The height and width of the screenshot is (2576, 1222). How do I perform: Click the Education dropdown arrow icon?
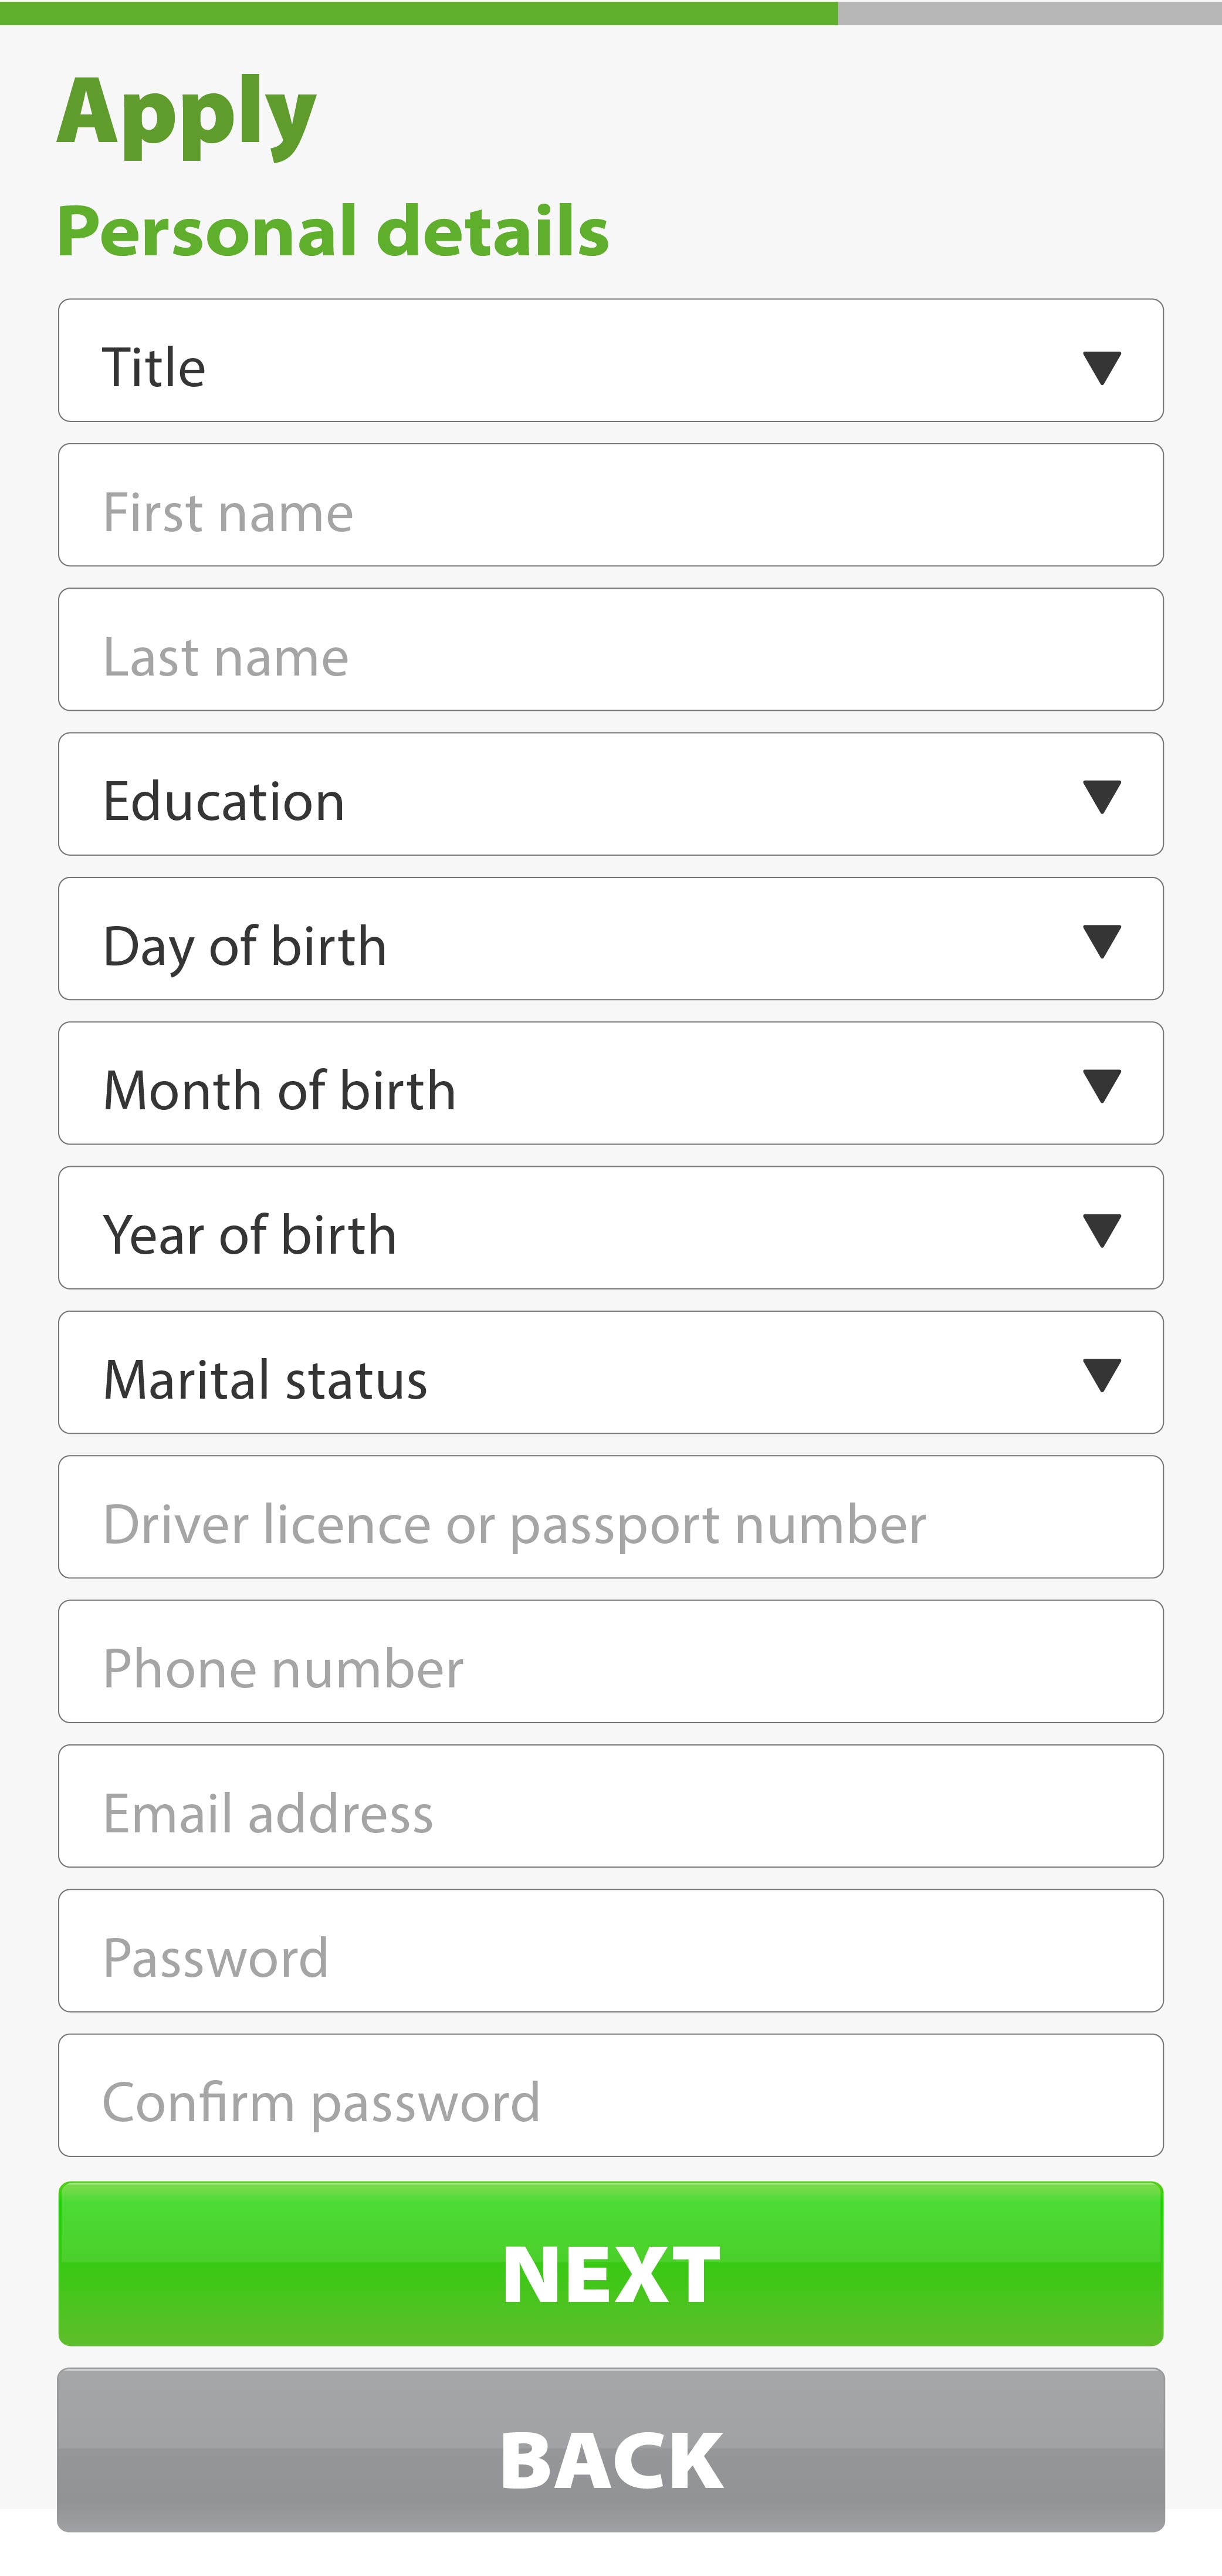(1101, 797)
